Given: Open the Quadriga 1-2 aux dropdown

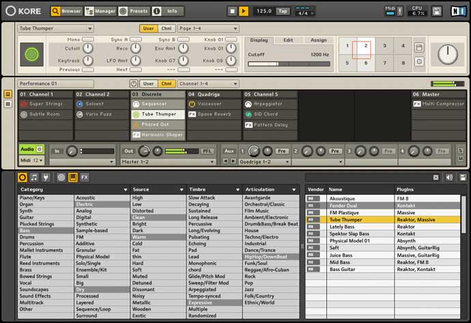Looking at the screenshot, I should (264, 162).
